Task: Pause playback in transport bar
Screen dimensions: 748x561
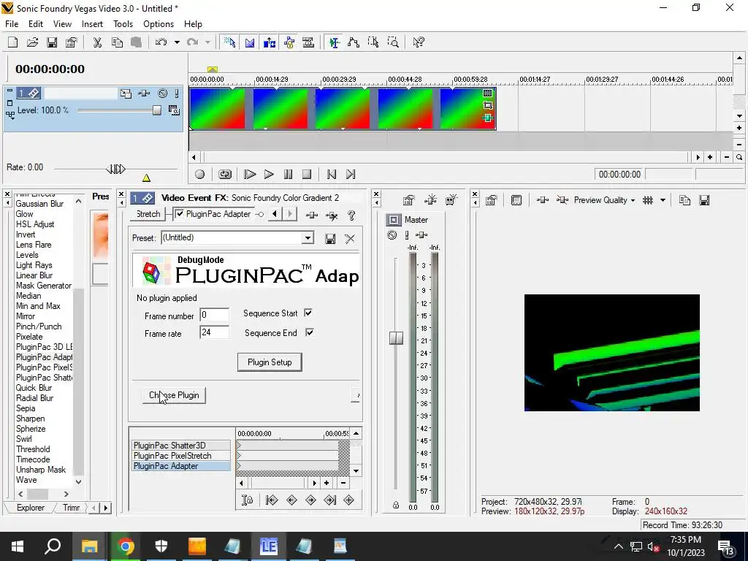Action: coord(288,174)
